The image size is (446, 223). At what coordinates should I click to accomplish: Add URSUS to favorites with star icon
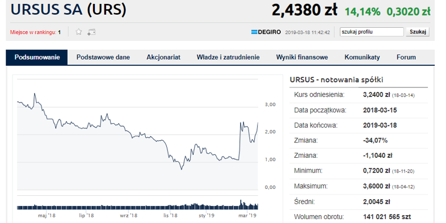click(79, 32)
